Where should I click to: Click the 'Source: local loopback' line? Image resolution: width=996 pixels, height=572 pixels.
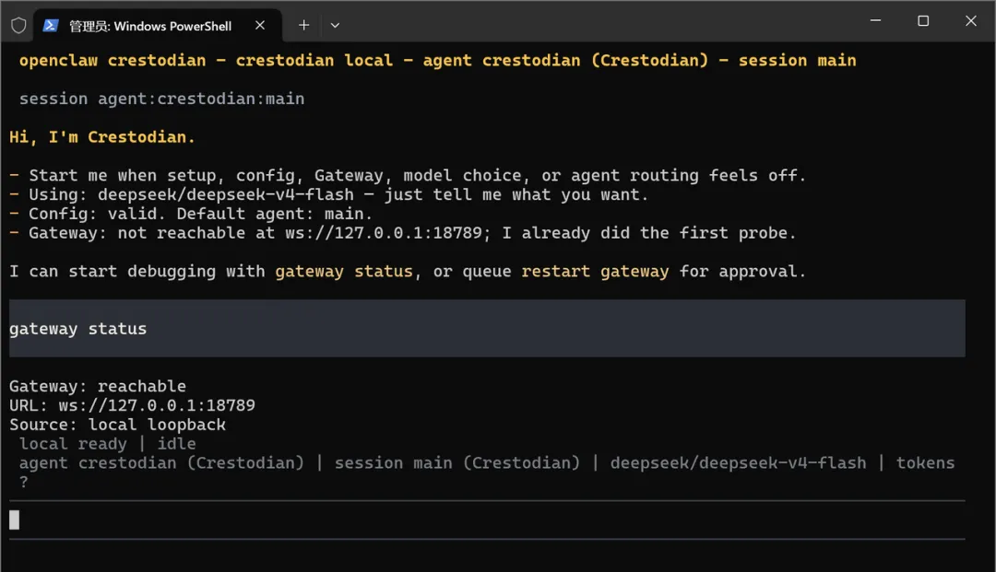117,425
